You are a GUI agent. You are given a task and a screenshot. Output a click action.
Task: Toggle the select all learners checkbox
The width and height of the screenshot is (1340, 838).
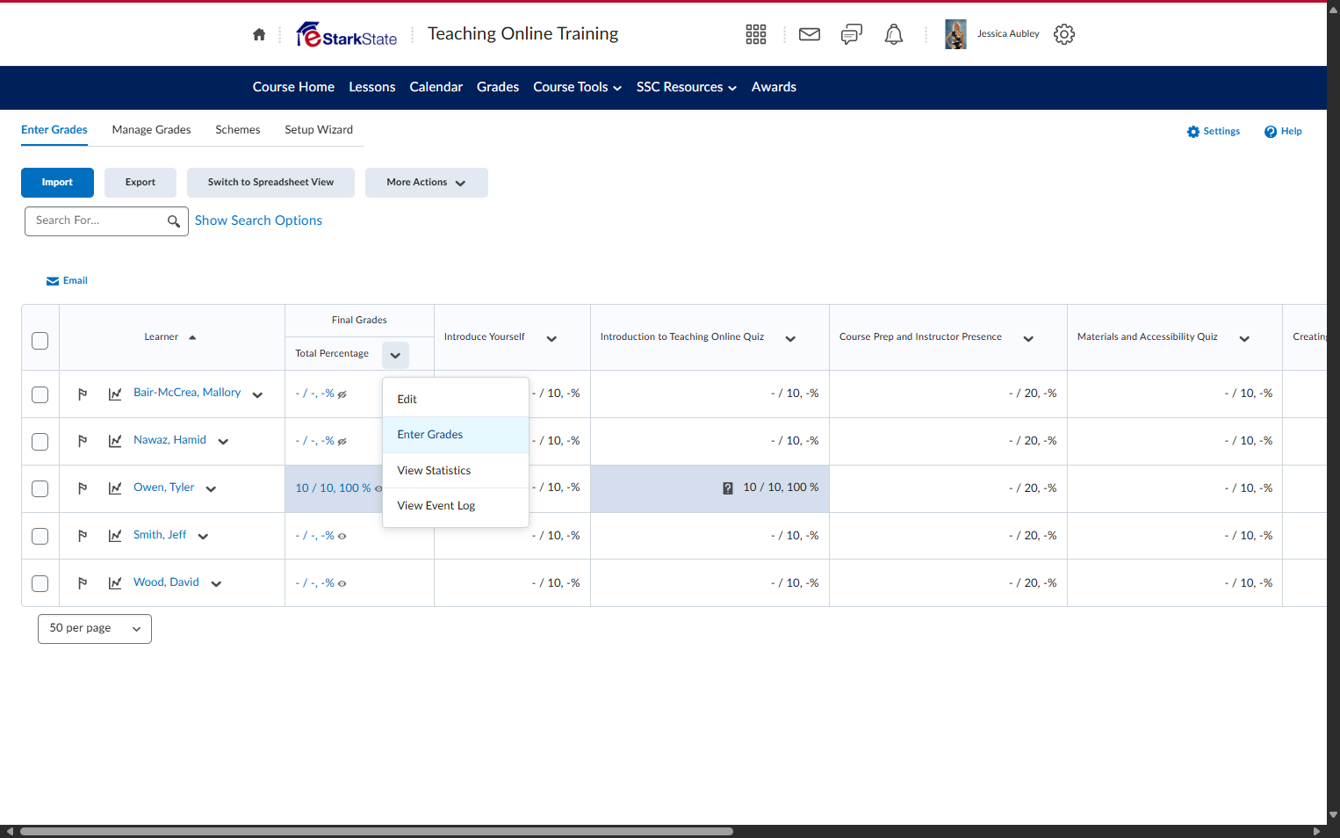(x=40, y=341)
